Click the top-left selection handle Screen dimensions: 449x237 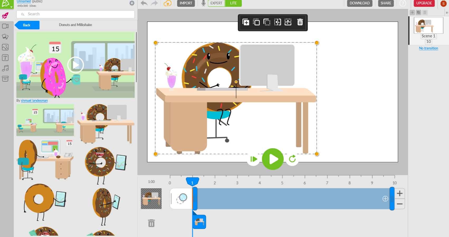pyautogui.click(x=155, y=43)
